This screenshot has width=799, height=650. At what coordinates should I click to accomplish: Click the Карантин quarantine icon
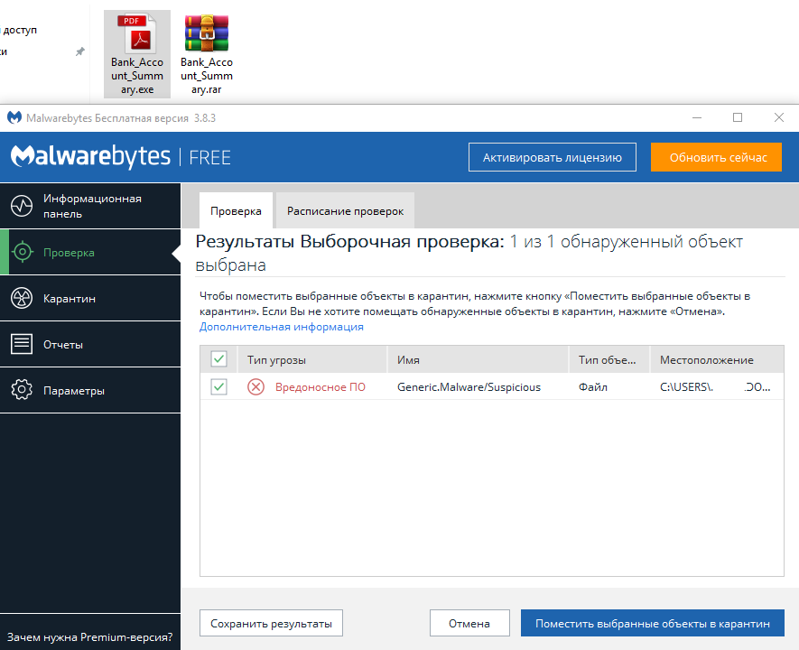22,298
